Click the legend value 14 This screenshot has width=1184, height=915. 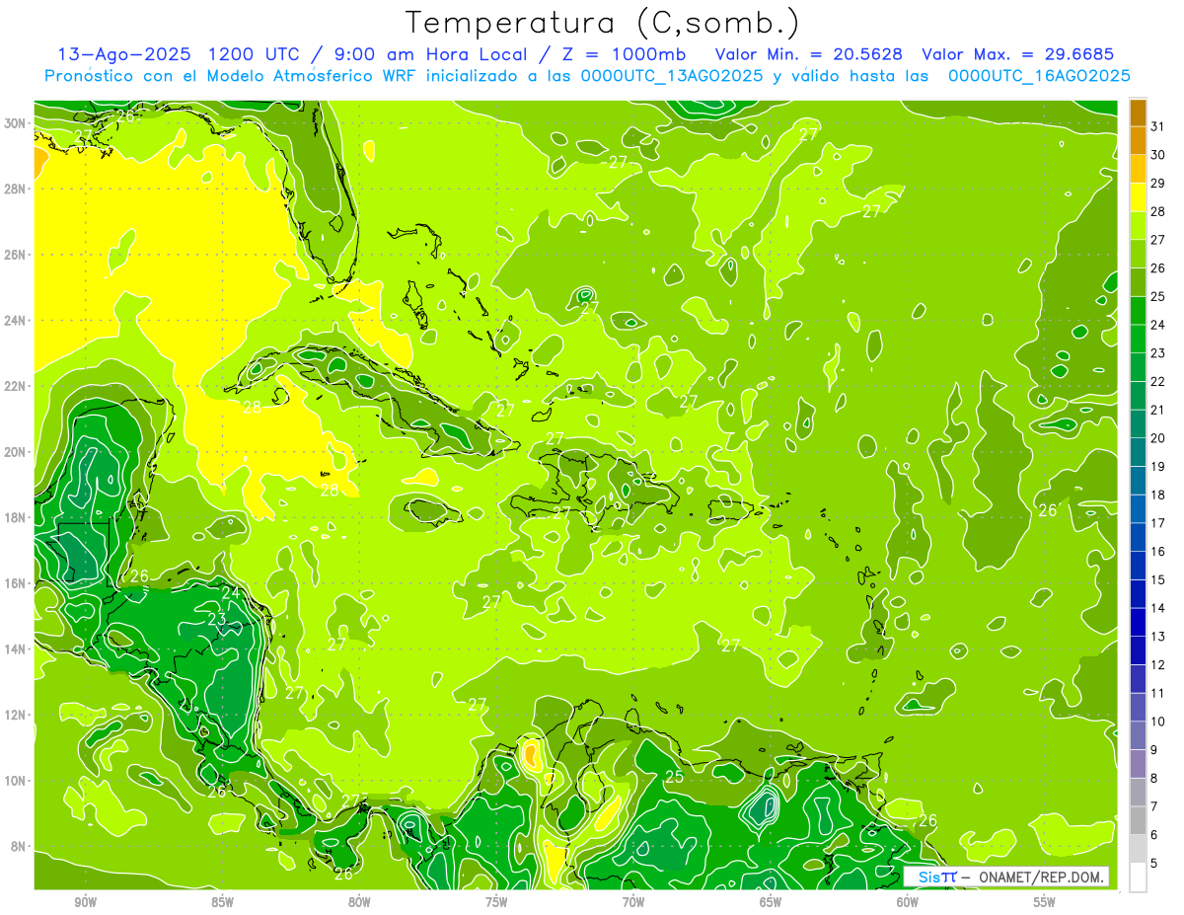click(1158, 609)
